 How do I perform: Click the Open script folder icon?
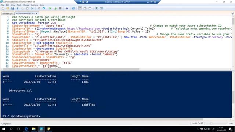tap(8, 8)
